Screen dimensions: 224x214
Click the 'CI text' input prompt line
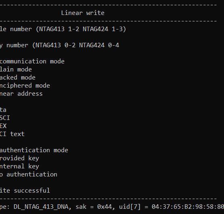coord(12,134)
